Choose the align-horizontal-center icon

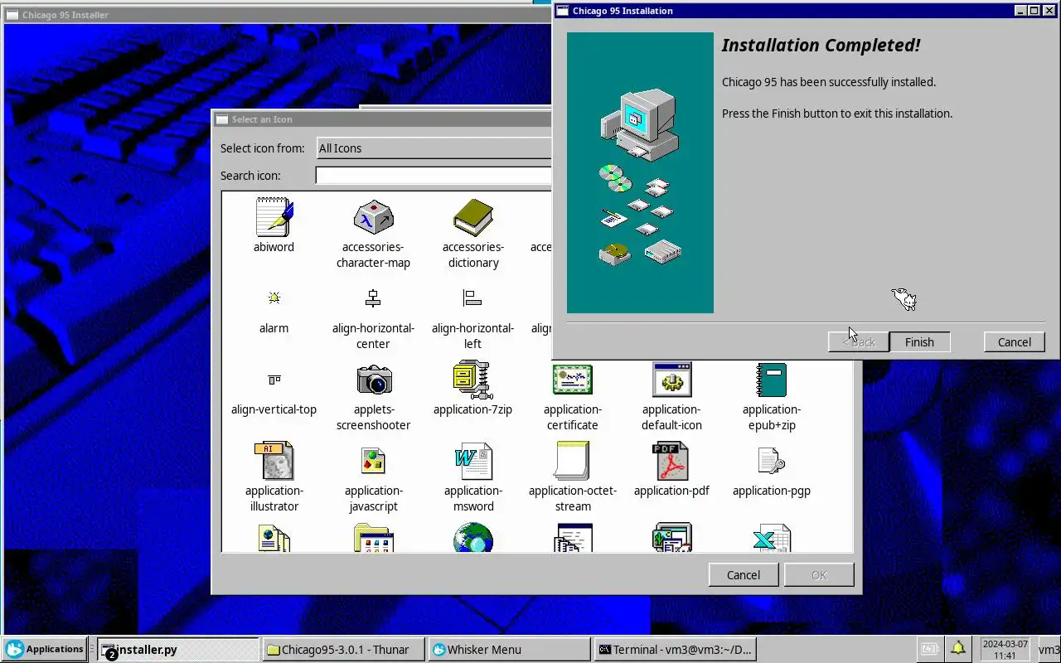(x=373, y=298)
